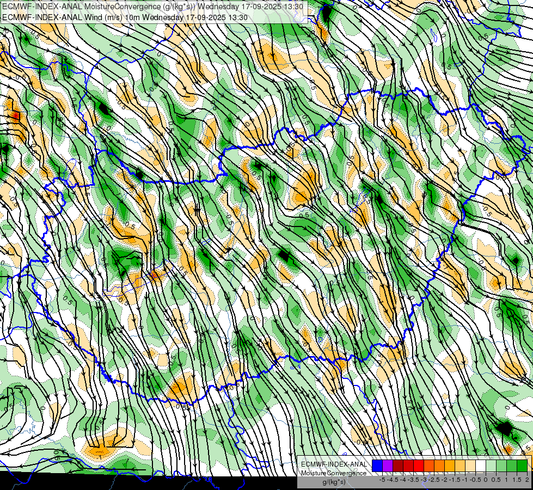Click the -2.5 tick label on the colorbar
Screen dimensions: 533x490
434,480
